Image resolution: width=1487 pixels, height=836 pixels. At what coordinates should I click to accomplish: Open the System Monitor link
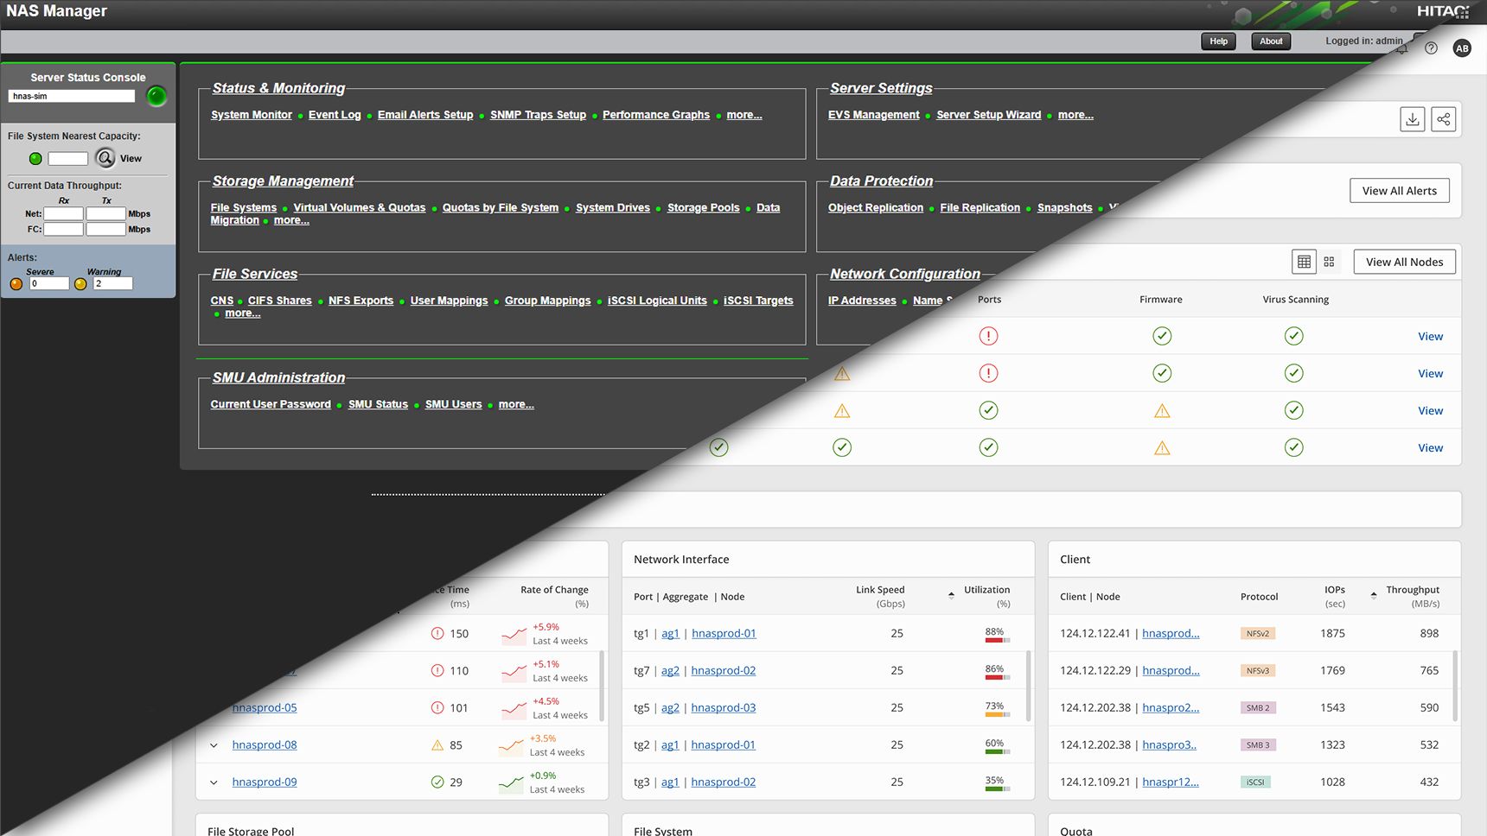[x=252, y=115]
